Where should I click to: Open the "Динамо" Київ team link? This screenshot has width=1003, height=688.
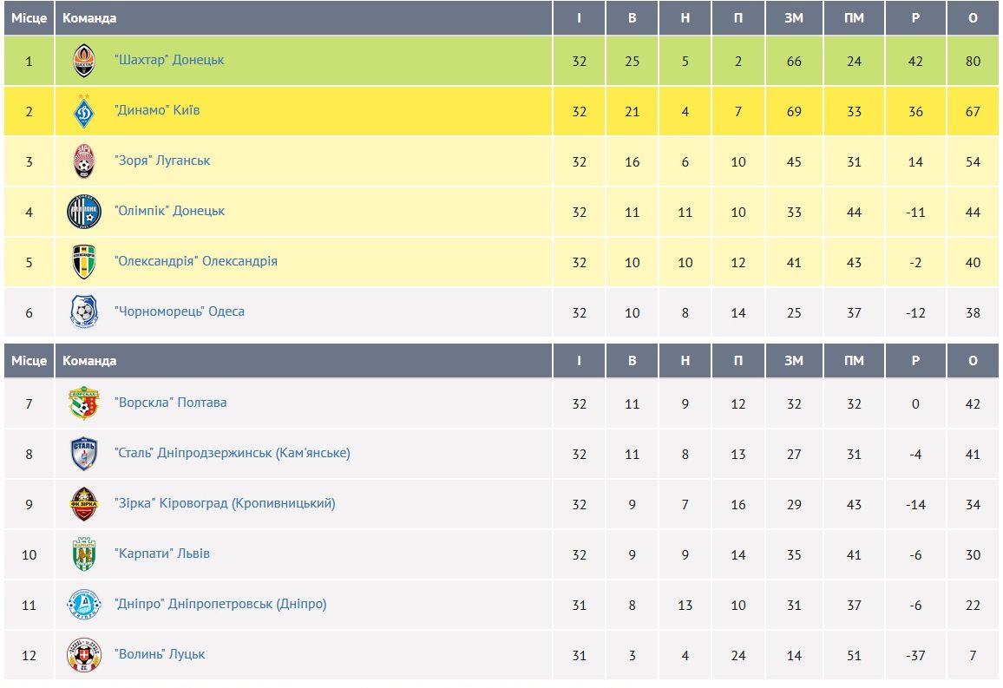[x=157, y=110]
